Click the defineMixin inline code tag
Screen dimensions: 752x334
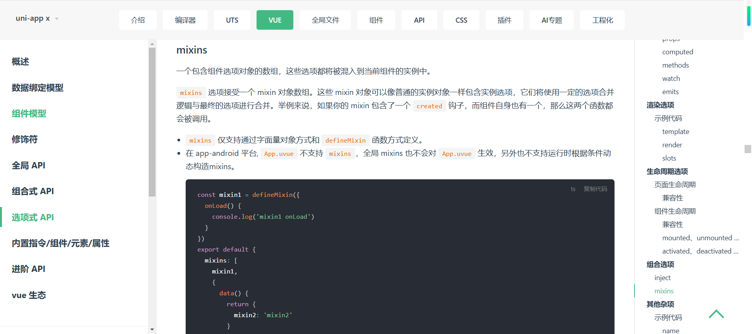[345, 140]
